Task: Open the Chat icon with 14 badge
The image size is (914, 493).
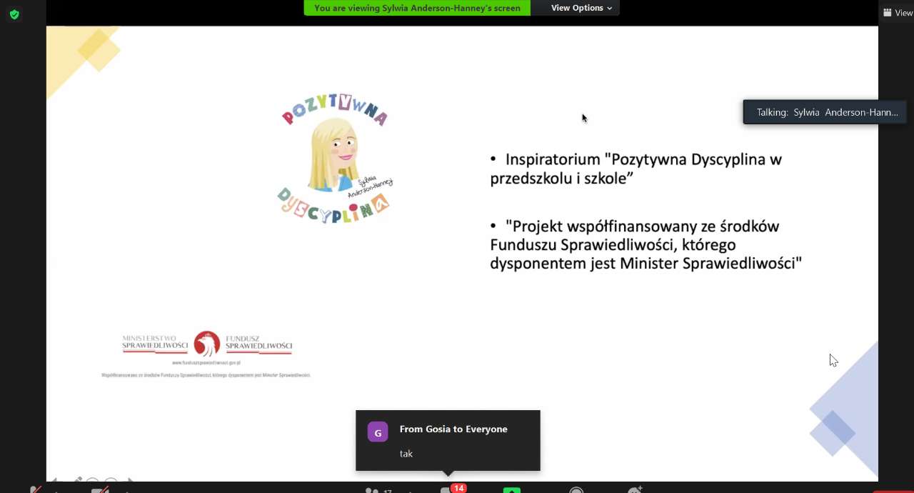Action: click(x=447, y=490)
